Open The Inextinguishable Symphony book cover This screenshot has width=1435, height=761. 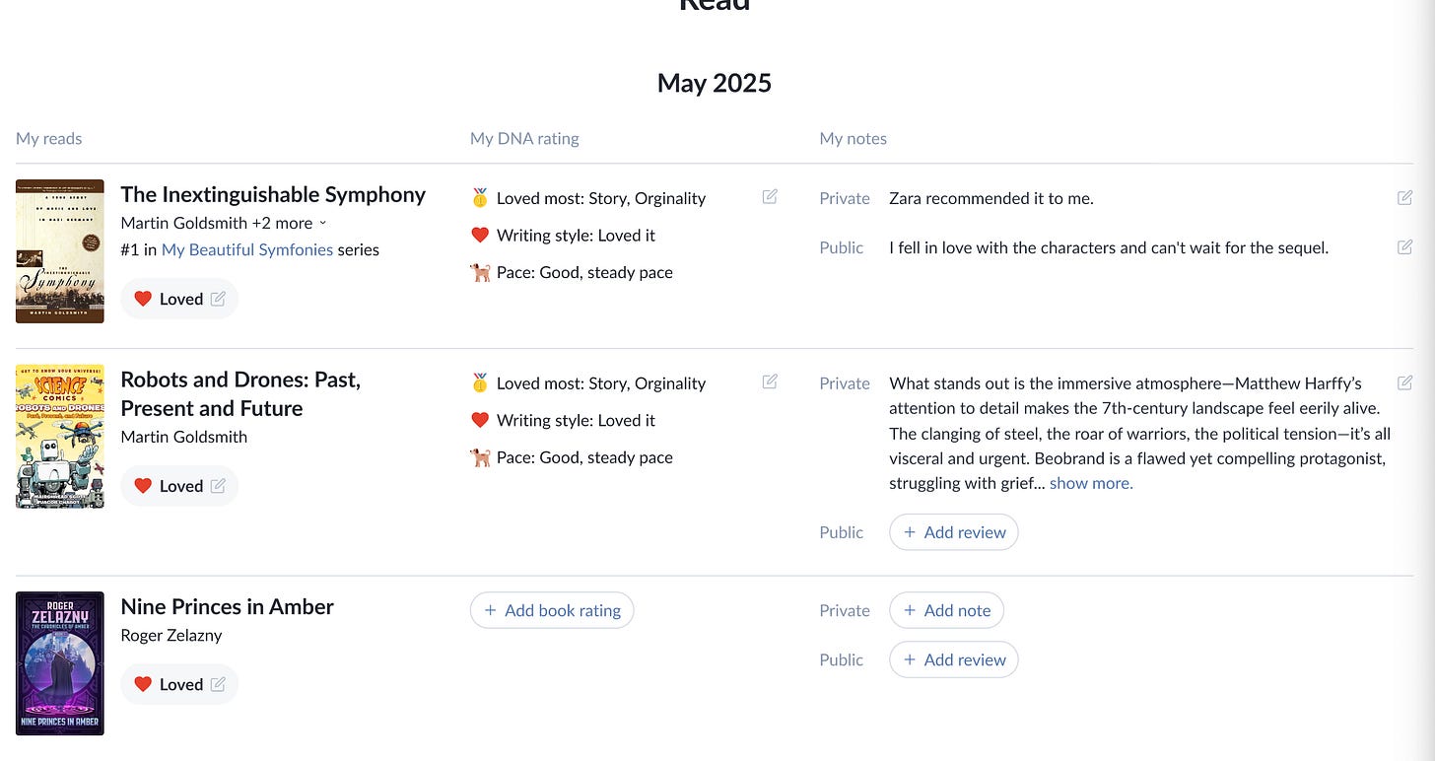click(60, 251)
